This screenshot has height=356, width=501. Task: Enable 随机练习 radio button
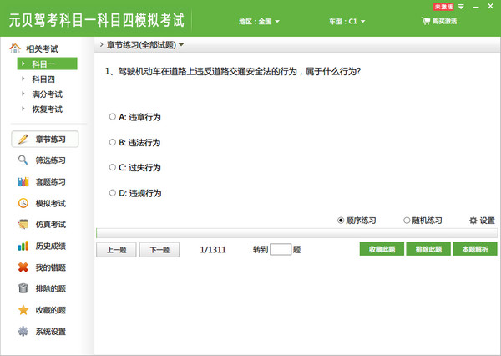407,221
